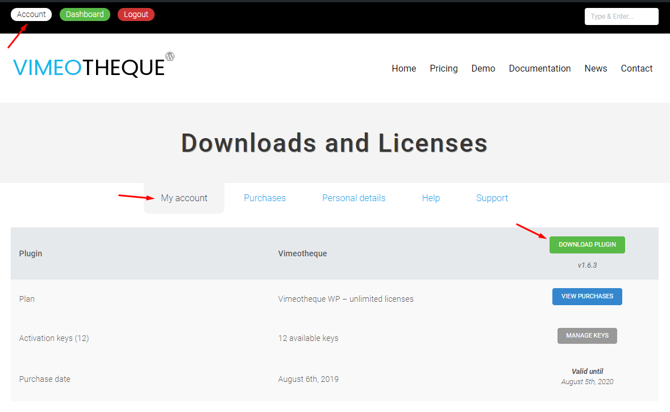Click the Manage Keys button
This screenshot has height=412, width=670.
(x=587, y=335)
